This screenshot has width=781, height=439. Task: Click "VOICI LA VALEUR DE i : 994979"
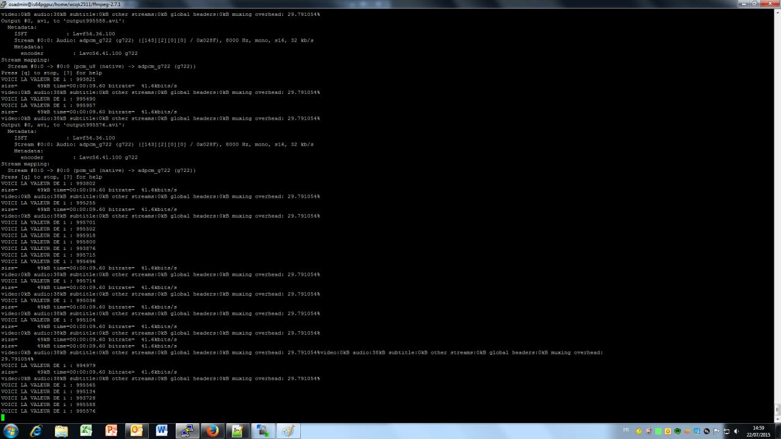click(x=48, y=365)
